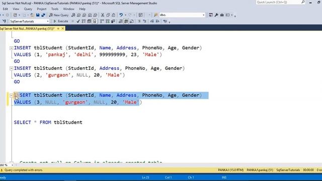This screenshot has height=181, width=322.
Task: Click in the Quick Launch search field
Action: pyautogui.click(x=278, y=2)
